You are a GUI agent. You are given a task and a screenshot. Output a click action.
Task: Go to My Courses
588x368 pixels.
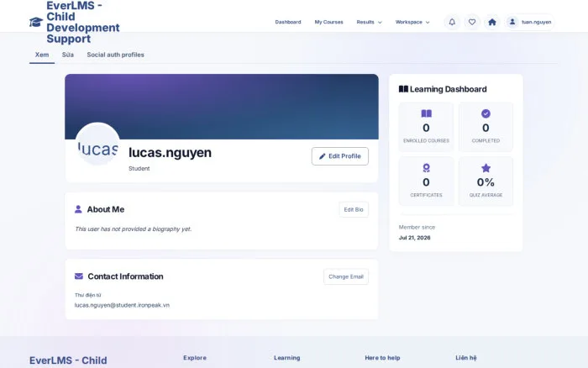coord(329,22)
